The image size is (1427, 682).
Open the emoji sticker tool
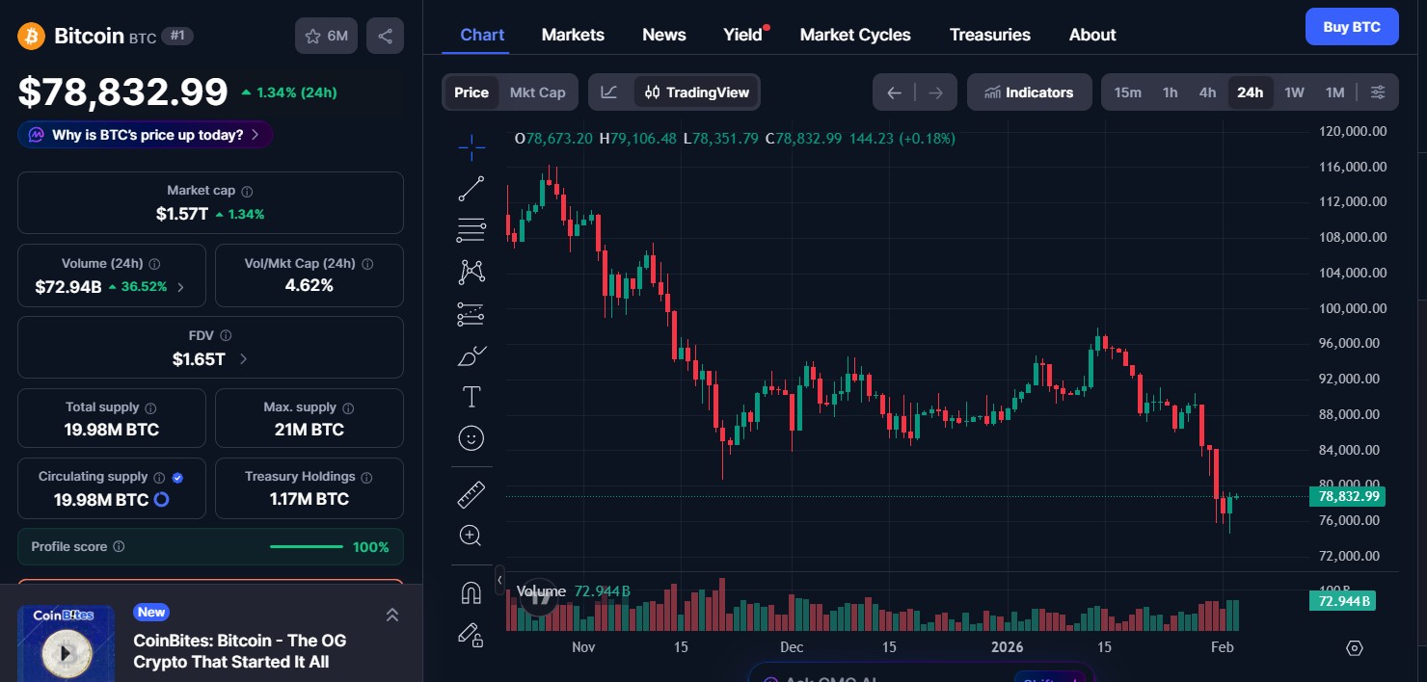pyautogui.click(x=471, y=438)
